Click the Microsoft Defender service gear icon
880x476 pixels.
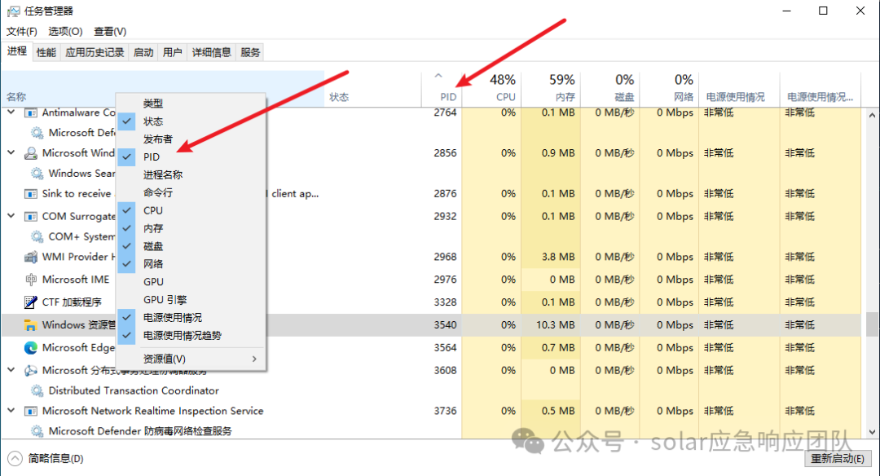[37, 133]
